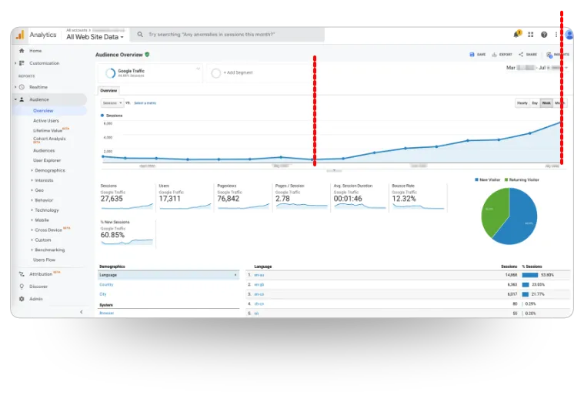Click the Google Analytics logo
Viewport: 584px width, 409px height.
(20, 35)
